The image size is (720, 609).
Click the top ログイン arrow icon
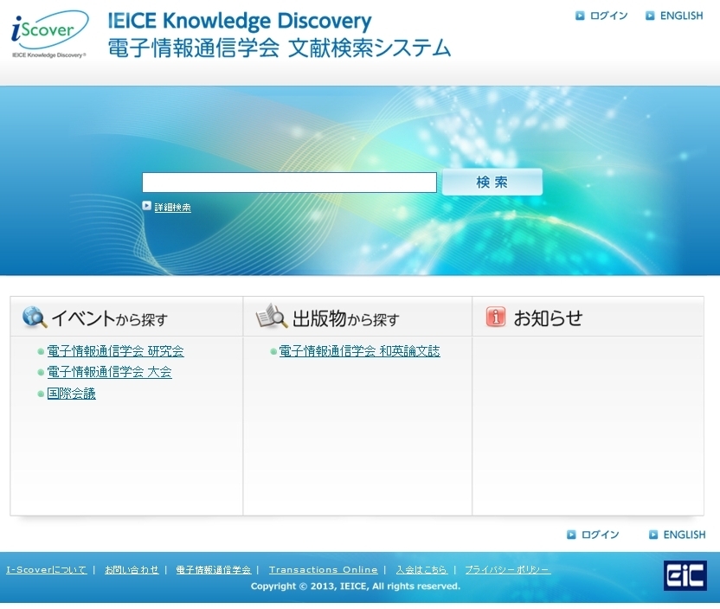580,16
